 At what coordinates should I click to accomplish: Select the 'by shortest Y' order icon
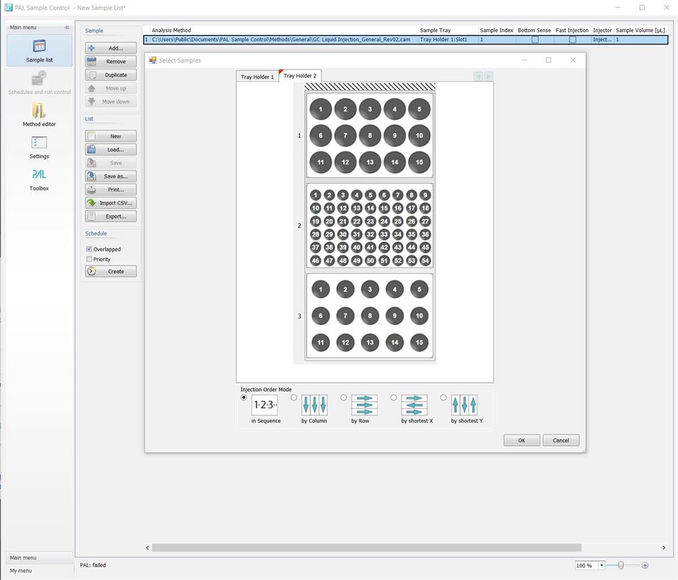[x=464, y=405]
